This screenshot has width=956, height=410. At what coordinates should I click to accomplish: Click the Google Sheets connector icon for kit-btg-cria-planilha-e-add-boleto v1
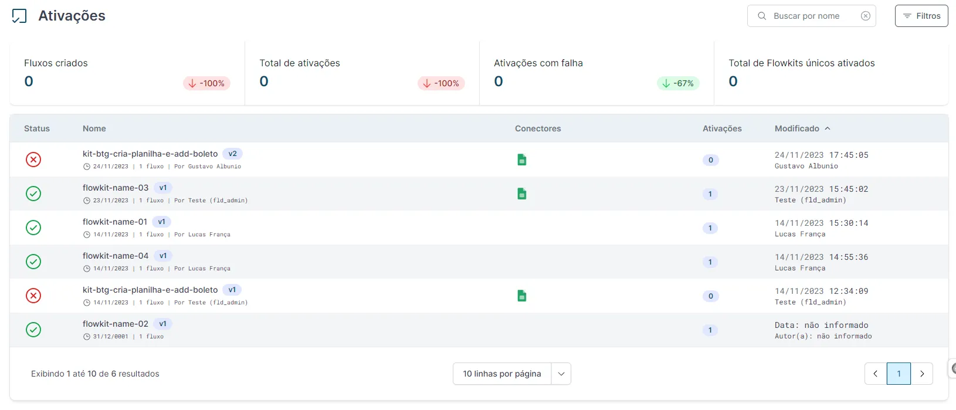click(x=522, y=296)
